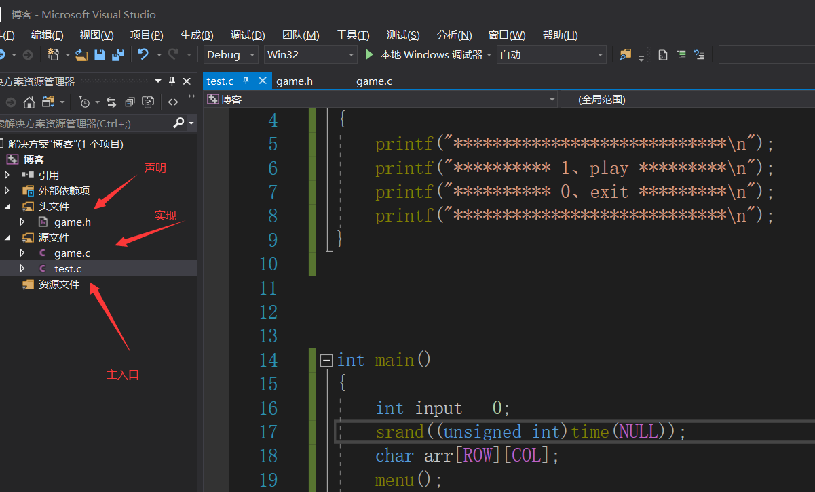Image resolution: width=815 pixels, height=492 pixels.
Task: Switch to the game.c editor tab
Action: [x=375, y=81]
